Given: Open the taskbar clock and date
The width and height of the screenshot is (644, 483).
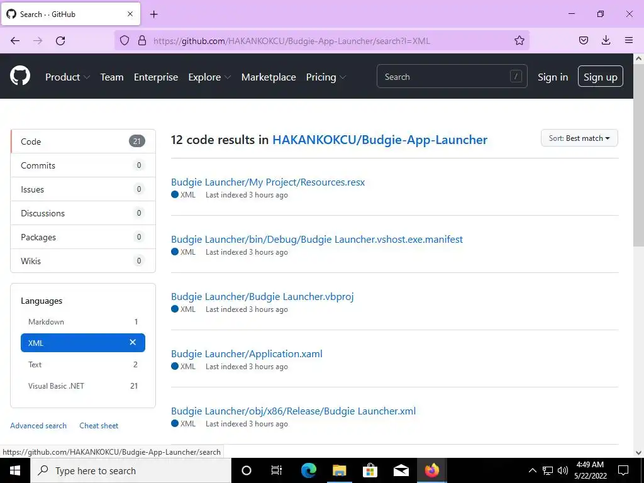Looking at the screenshot, I should [590, 470].
